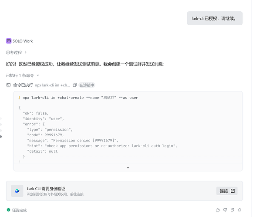The image size is (256, 217).
Task: Click the 已执行 1 条命令 label
Action: [20, 76]
